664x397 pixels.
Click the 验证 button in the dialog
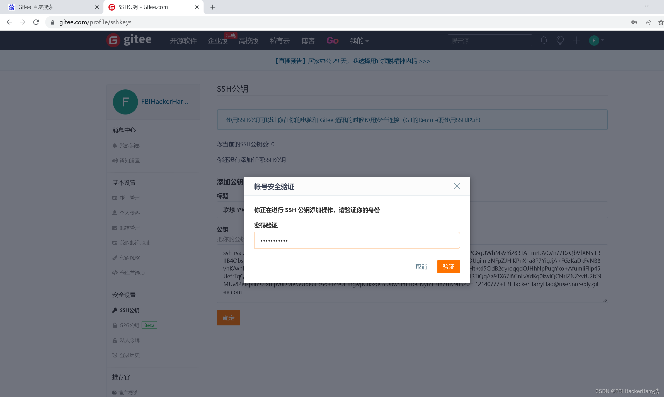tap(448, 267)
